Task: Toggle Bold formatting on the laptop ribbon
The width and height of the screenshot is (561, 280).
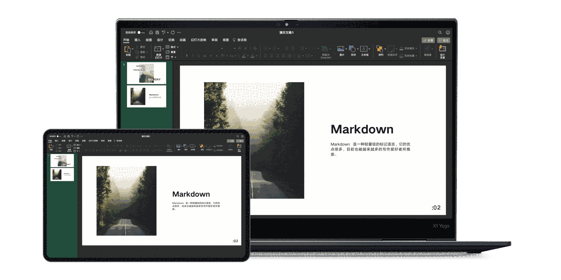Action: pyautogui.click(x=187, y=56)
